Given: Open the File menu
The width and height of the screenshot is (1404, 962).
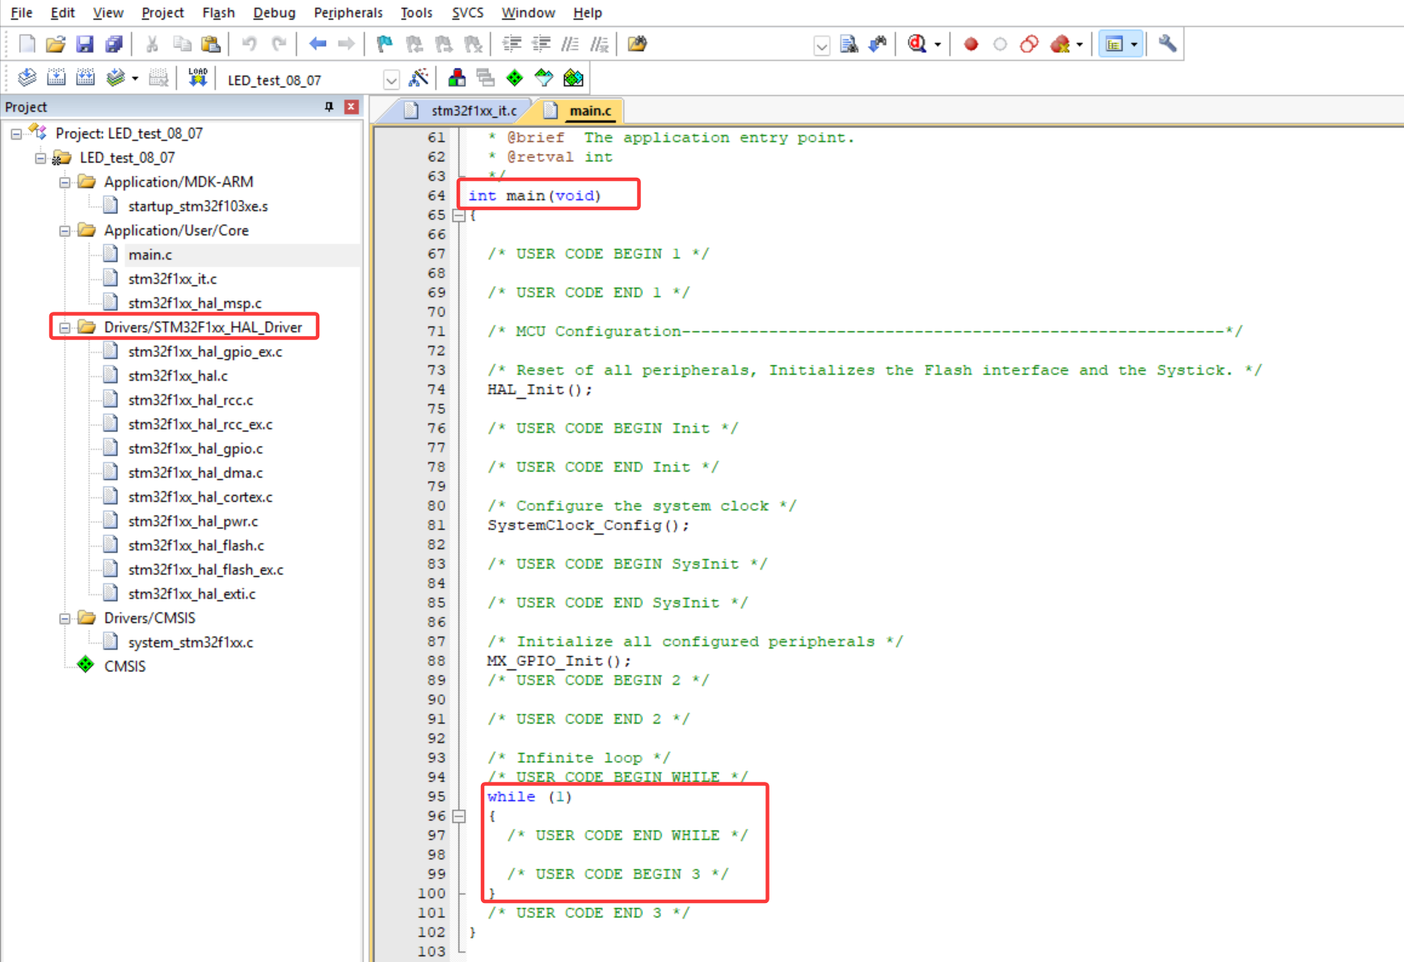Looking at the screenshot, I should click(x=21, y=13).
